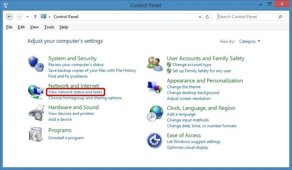Click Add a language

tap(181, 114)
